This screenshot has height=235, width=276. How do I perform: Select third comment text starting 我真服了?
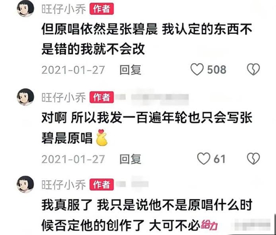pos(147,215)
